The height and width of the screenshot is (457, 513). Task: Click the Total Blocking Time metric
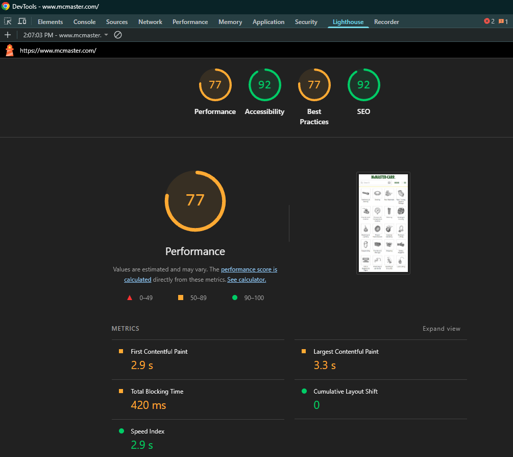198,399
